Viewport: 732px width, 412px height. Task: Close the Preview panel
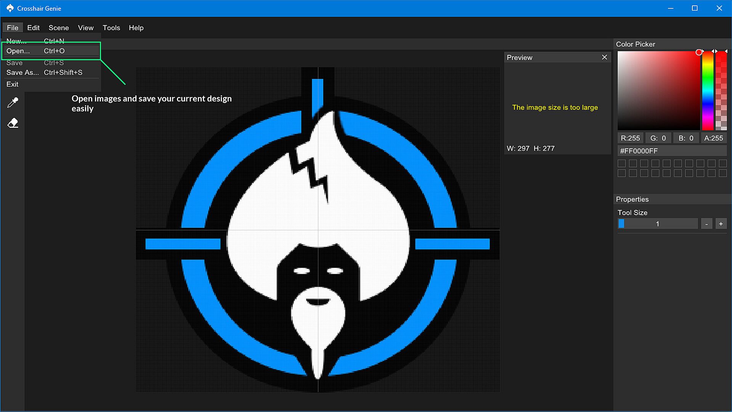(x=604, y=57)
